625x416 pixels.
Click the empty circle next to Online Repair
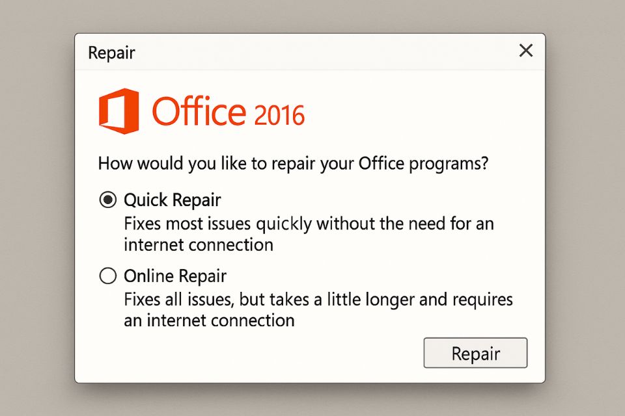107,276
